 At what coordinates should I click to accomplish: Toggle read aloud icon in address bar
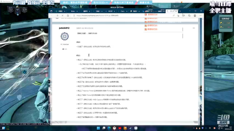coord(173,15)
